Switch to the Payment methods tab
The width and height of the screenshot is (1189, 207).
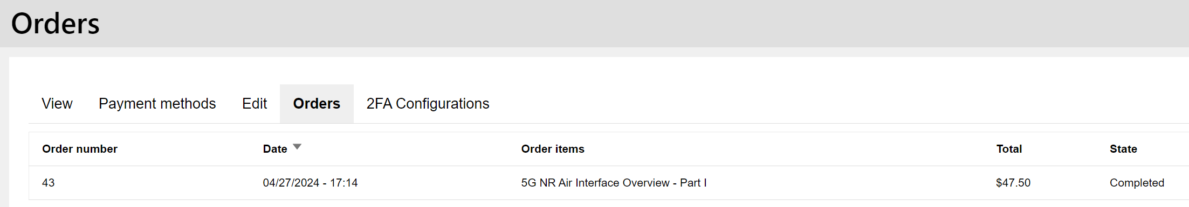click(x=157, y=104)
